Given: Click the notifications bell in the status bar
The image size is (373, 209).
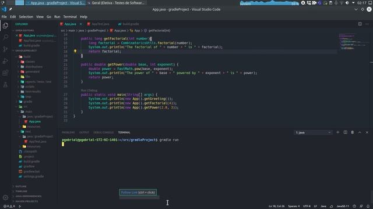Looking at the screenshot, I should tap(368, 207).
